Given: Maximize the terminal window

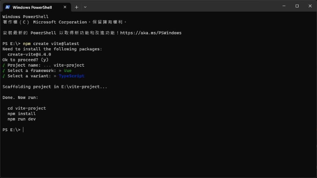Looking at the screenshot, I should click(297, 6).
